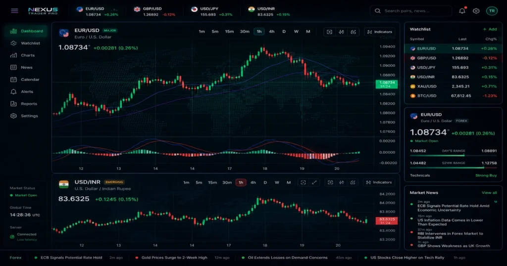Image resolution: width=507 pixels, height=266 pixels.
Task: Click the gold XAU/USD icon in watchlist
Action: pos(412,87)
